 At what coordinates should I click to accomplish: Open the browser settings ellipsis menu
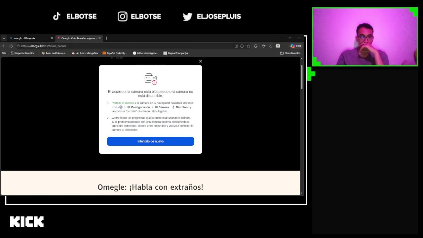click(285, 46)
